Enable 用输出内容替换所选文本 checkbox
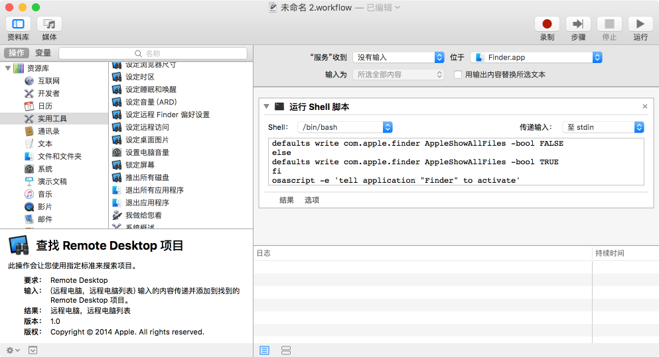 pyautogui.click(x=458, y=74)
